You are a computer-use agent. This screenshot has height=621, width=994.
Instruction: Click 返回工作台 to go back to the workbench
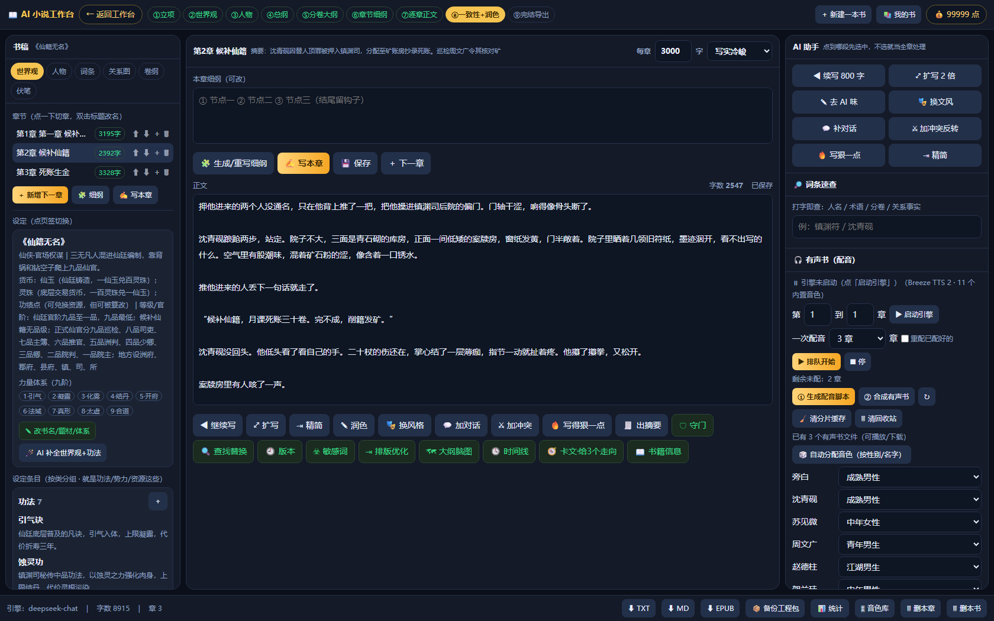pos(111,14)
